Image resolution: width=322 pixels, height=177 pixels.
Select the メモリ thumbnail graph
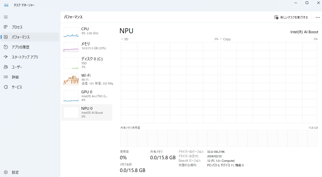pyautogui.click(x=71, y=47)
